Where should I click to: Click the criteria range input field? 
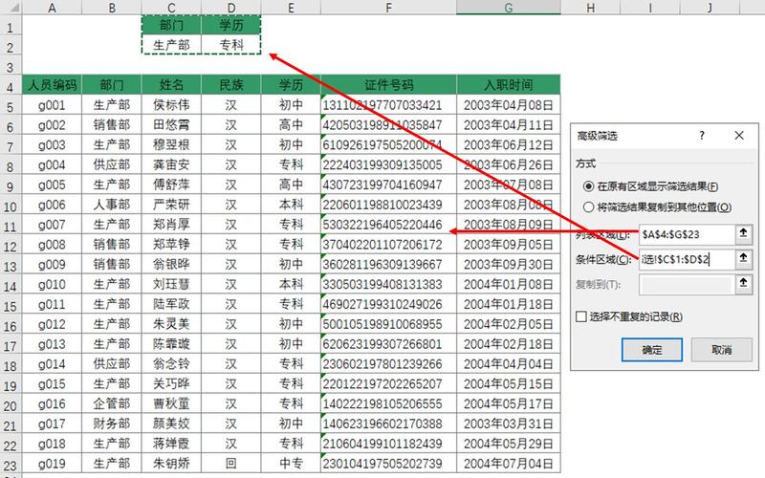(687, 259)
